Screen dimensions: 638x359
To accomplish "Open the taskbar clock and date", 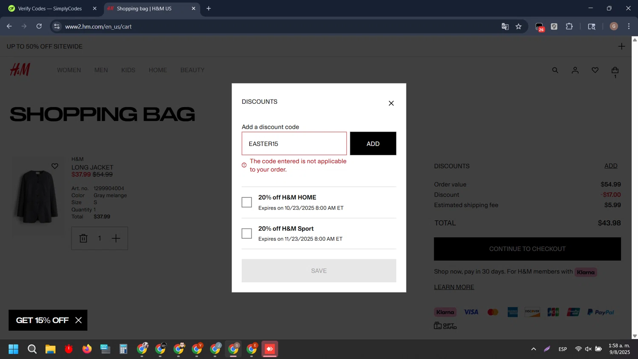I will pyautogui.click(x=620, y=349).
